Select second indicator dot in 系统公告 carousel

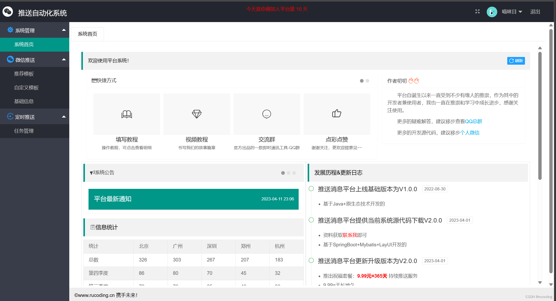288,173
